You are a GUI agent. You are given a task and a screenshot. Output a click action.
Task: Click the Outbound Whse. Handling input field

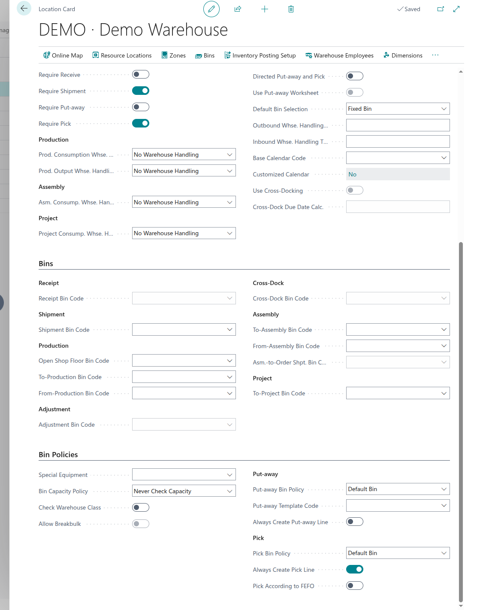(398, 125)
